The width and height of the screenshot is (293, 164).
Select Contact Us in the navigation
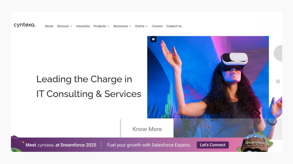coord(174,26)
